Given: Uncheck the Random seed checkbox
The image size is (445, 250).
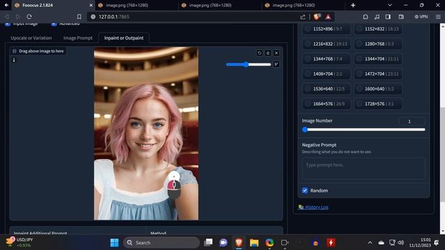Looking at the screenshot, I should 305,190.
